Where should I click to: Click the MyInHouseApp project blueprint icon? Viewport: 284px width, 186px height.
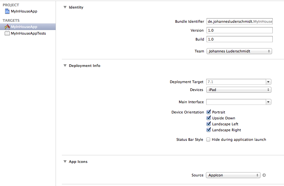coord(7,11)
